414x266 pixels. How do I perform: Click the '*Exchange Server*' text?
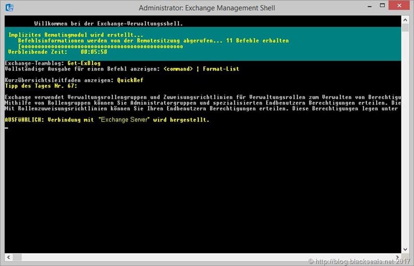[x=124, y=120]
